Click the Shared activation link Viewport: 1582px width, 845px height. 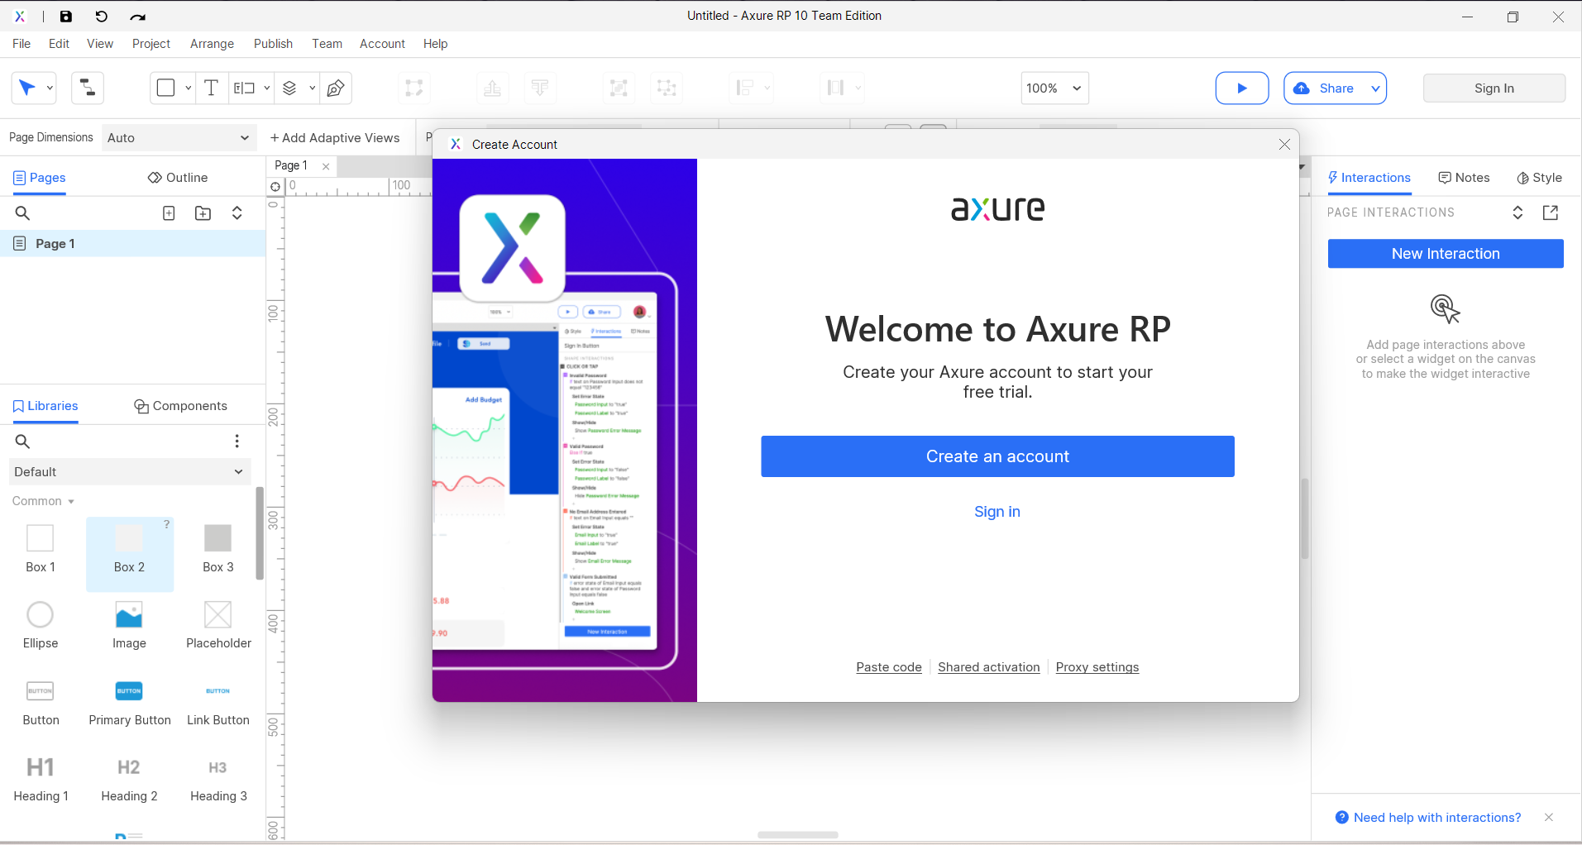[989, 667]
